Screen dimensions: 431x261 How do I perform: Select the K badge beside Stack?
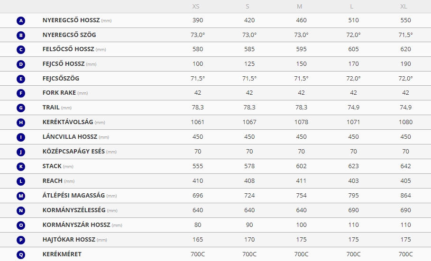[20, 167]
